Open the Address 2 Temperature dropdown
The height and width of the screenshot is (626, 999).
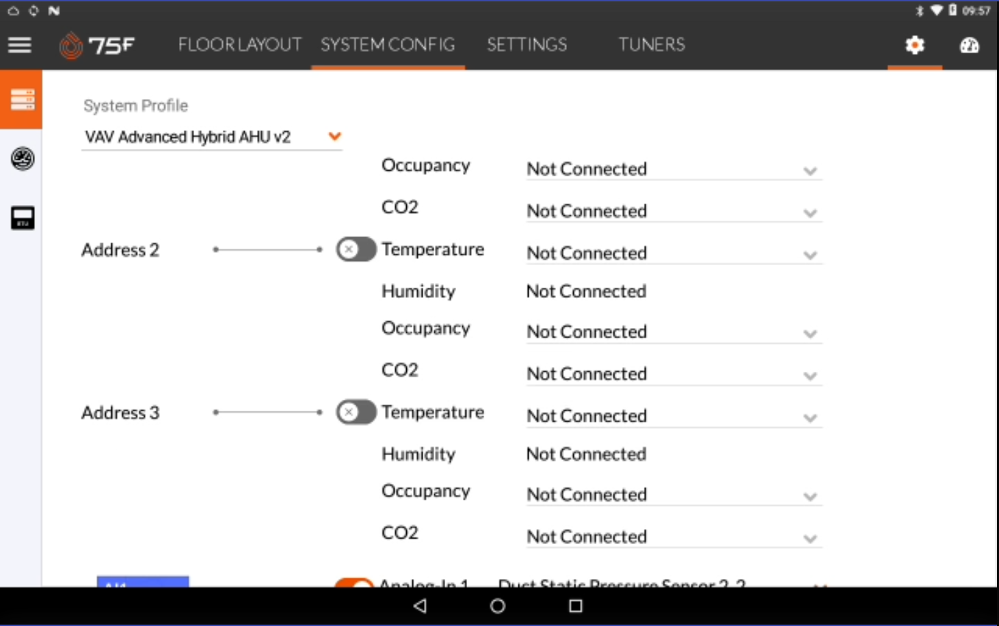(x=674, y=254)
